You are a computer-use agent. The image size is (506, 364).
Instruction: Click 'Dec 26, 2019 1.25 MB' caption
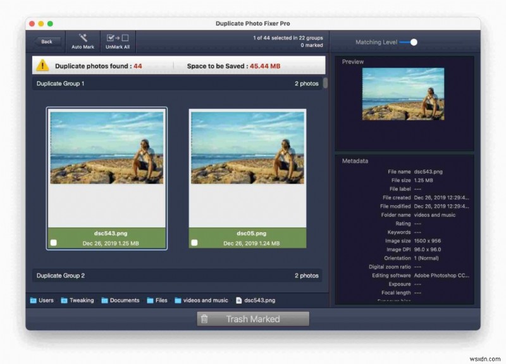[x=111, y=243]
